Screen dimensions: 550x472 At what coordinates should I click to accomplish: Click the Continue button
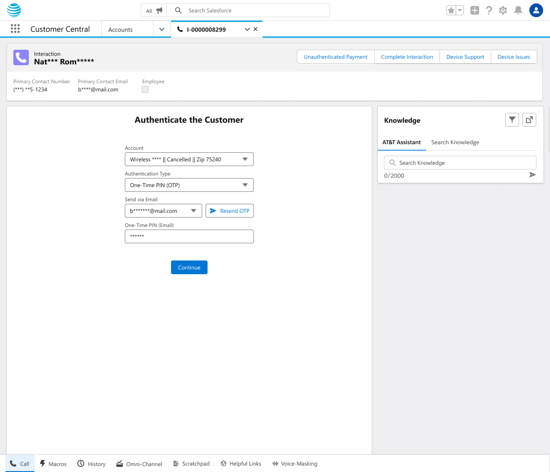(189, 267)
